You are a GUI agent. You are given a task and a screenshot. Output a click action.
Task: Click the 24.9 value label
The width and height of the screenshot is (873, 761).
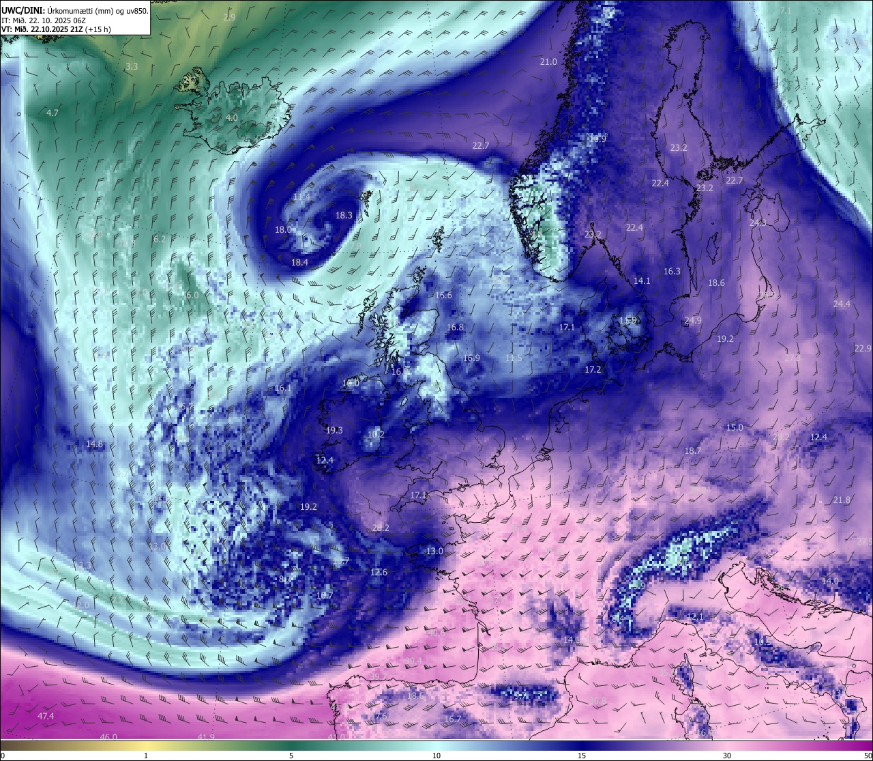pyautogui.click(x=692, y=321)
